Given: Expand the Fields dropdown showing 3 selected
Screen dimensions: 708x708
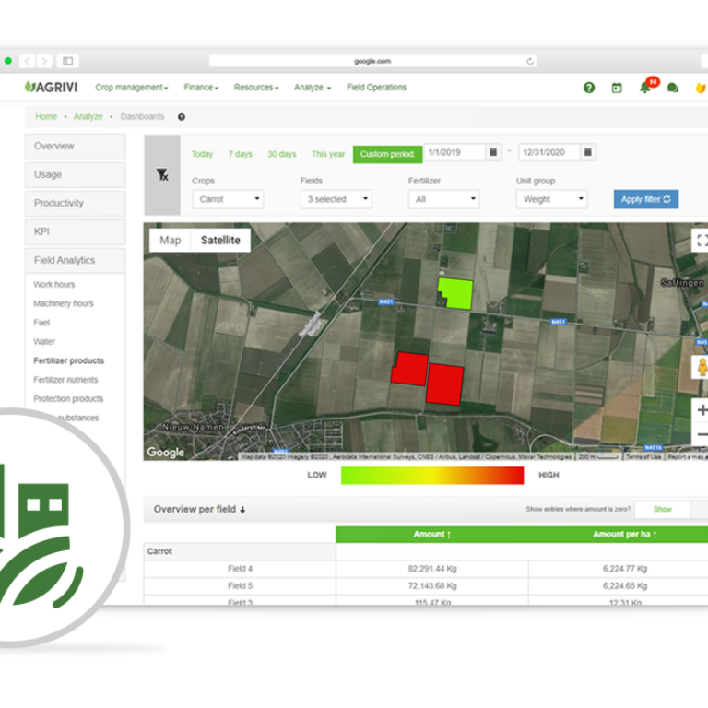Looking at the screenshot, I should (336, 199).
